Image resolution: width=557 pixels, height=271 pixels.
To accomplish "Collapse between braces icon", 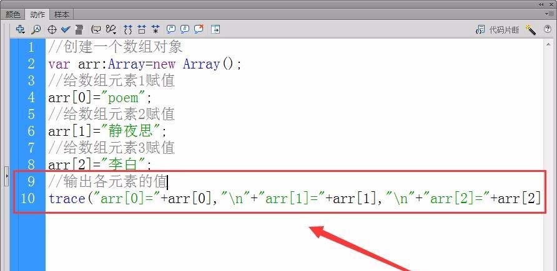I will [128, 29].
